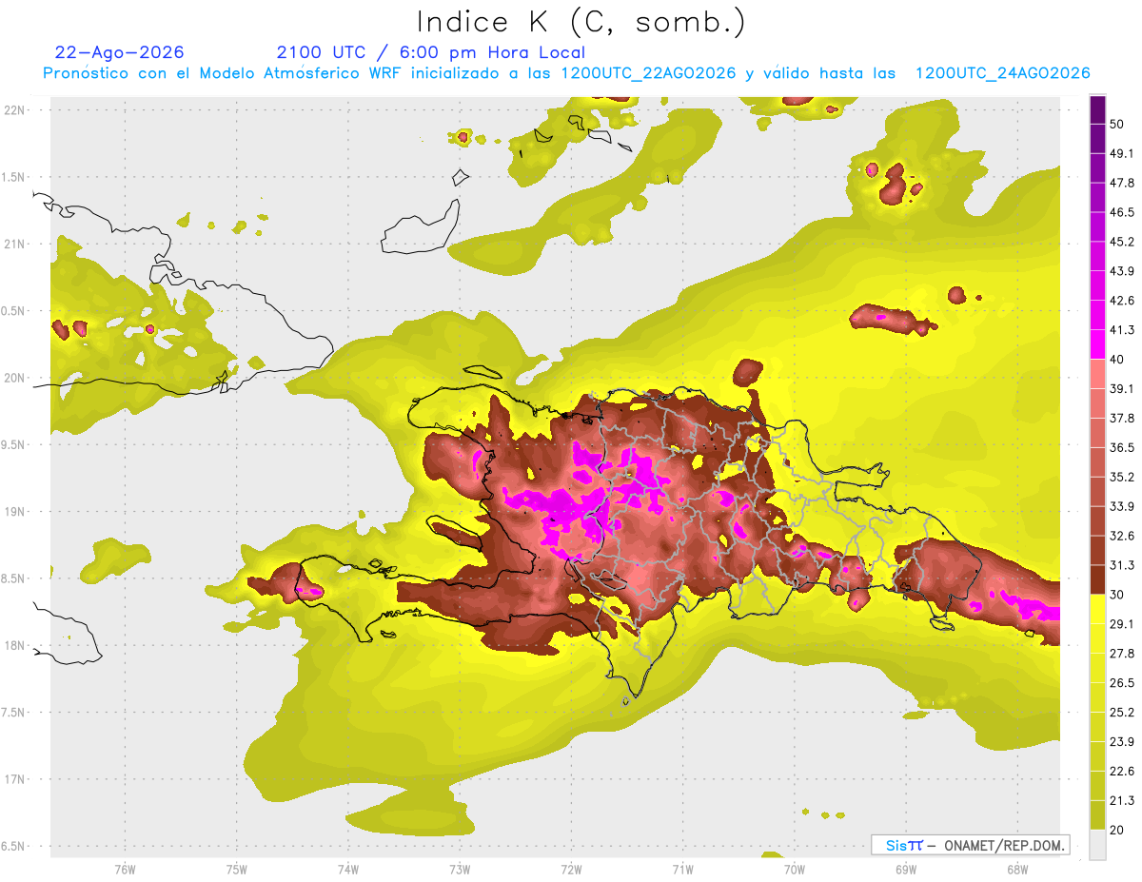Click the colorbar value "26.5"

1122,683
